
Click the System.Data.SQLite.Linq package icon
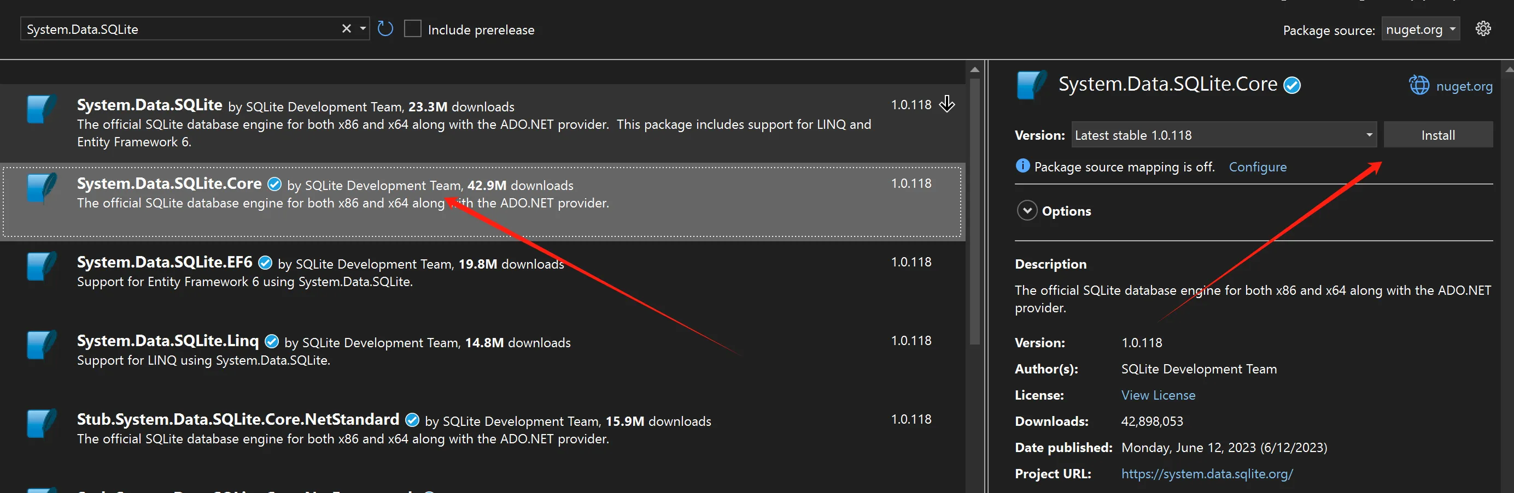pyautogui.click(x=41, y=345)
